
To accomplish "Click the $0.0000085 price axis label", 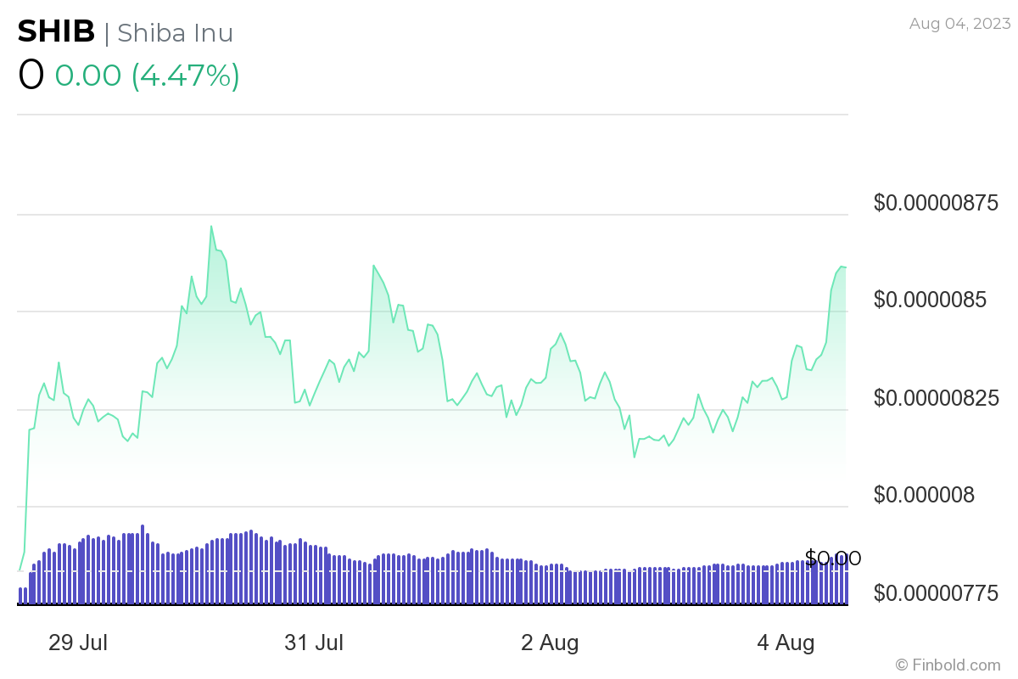I will pyautogui.click(x=931, y=300).
